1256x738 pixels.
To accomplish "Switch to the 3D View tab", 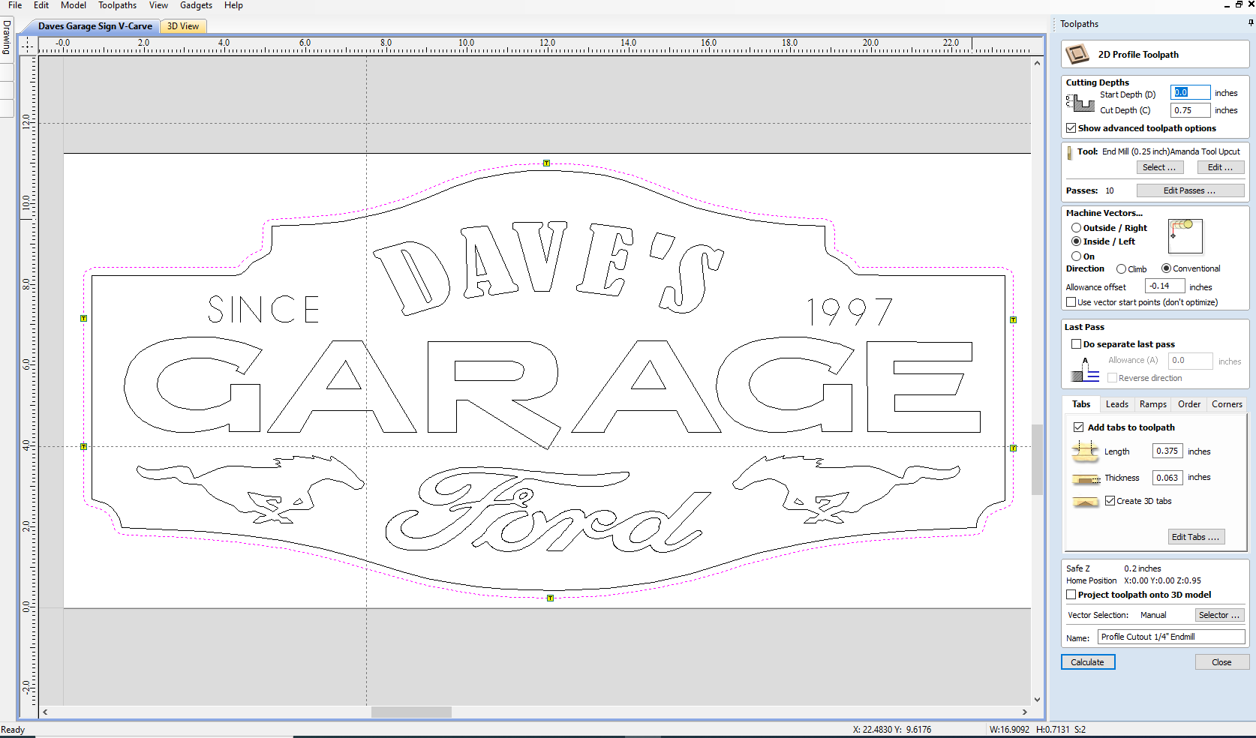I will (183, 26).
